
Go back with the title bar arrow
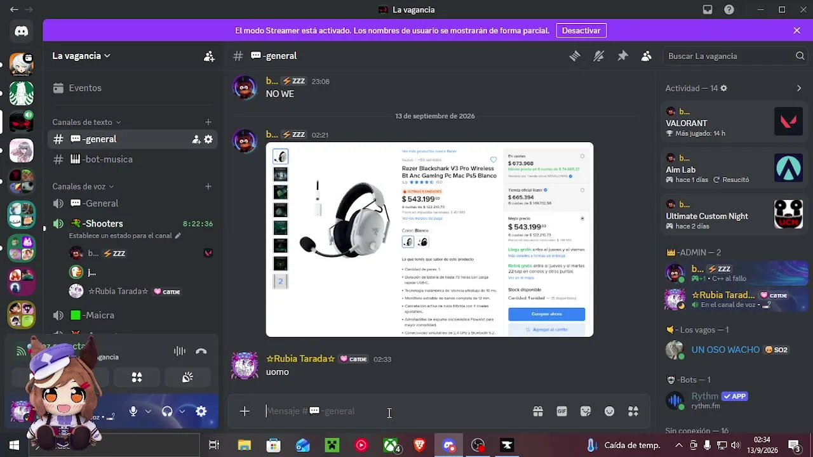[14, 10]
